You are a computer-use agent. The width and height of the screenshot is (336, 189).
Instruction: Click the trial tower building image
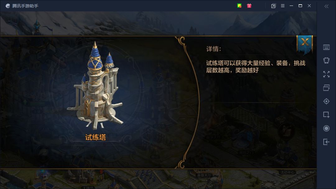coord(96,86)
